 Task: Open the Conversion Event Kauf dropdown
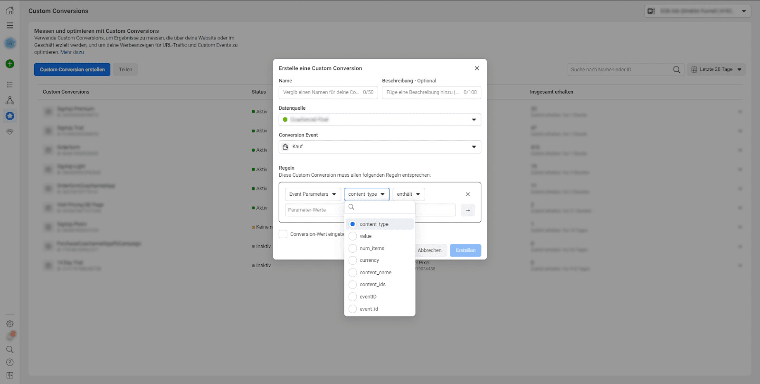click(380, 147)
